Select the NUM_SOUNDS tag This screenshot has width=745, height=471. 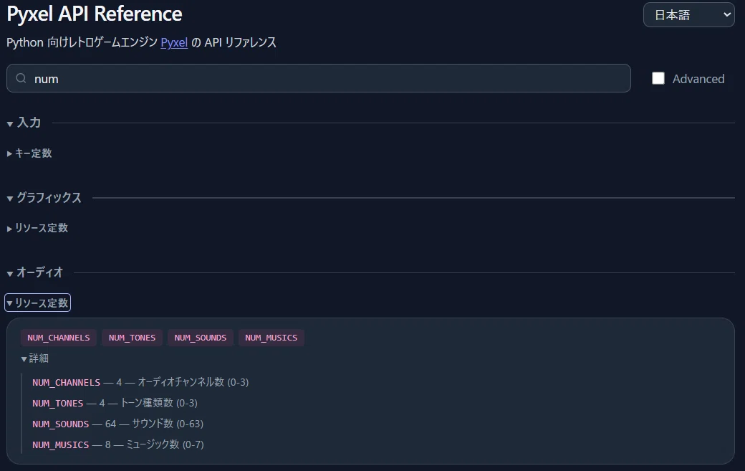click(200, 338)
